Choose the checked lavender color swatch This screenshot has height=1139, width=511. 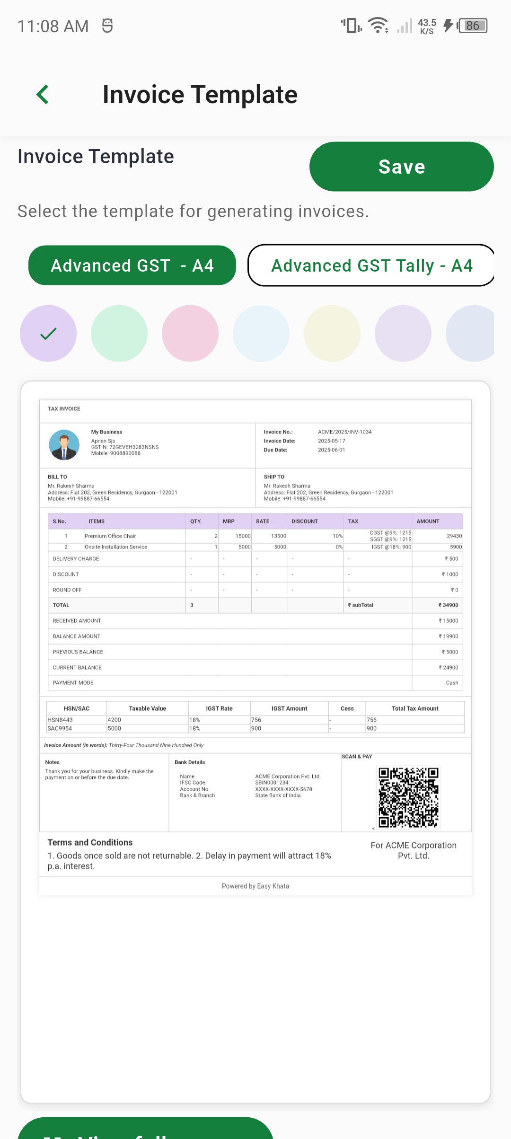pyautogui.click(x=48, y=334)
